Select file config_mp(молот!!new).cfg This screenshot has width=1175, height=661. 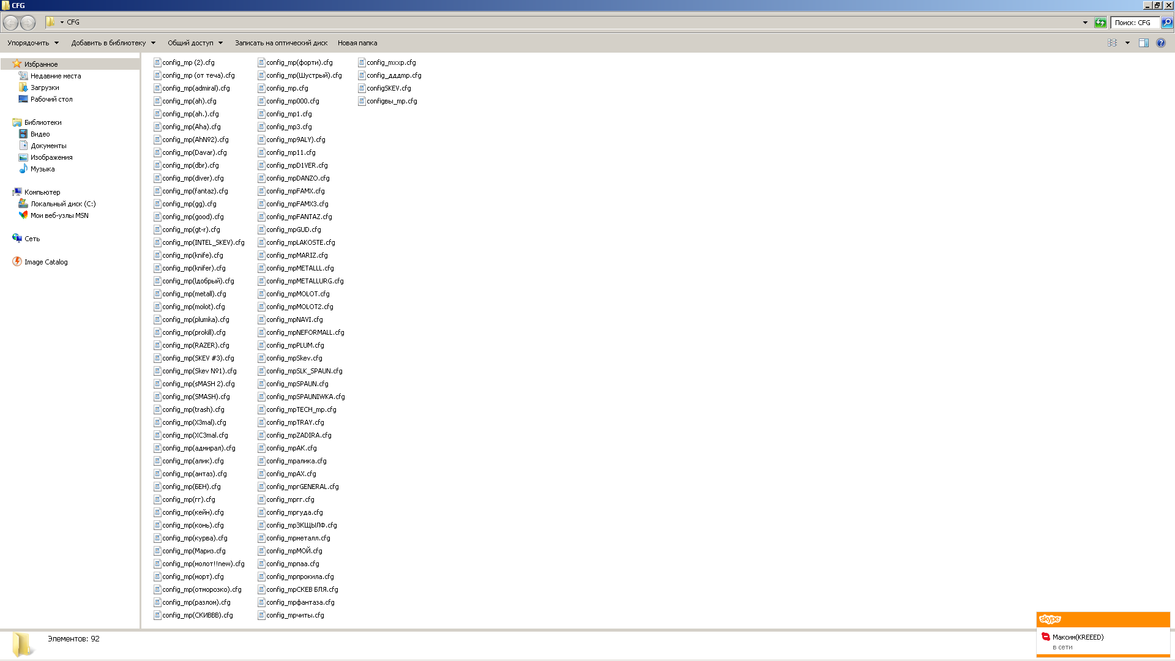tap(199, 564)
